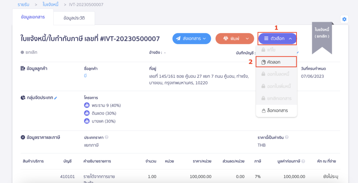Click the วันที่ครบกำหนด label
358x183 pixels.
pos(313,68)
